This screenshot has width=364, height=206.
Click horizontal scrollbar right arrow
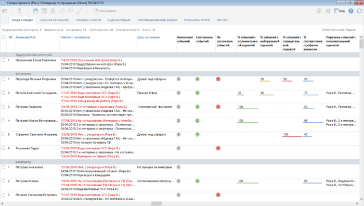357,203
